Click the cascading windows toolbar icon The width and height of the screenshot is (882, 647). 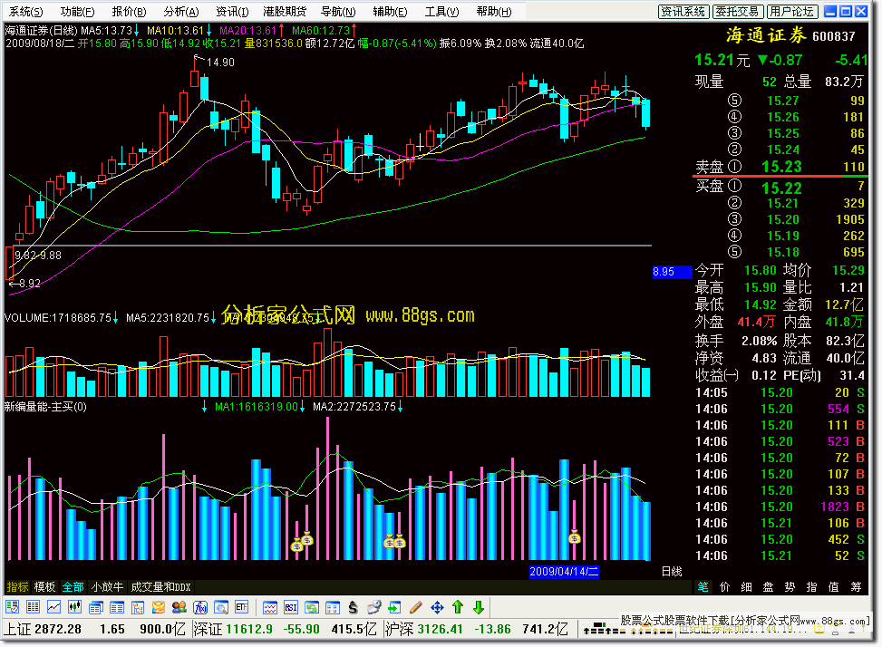click(95, 608)
